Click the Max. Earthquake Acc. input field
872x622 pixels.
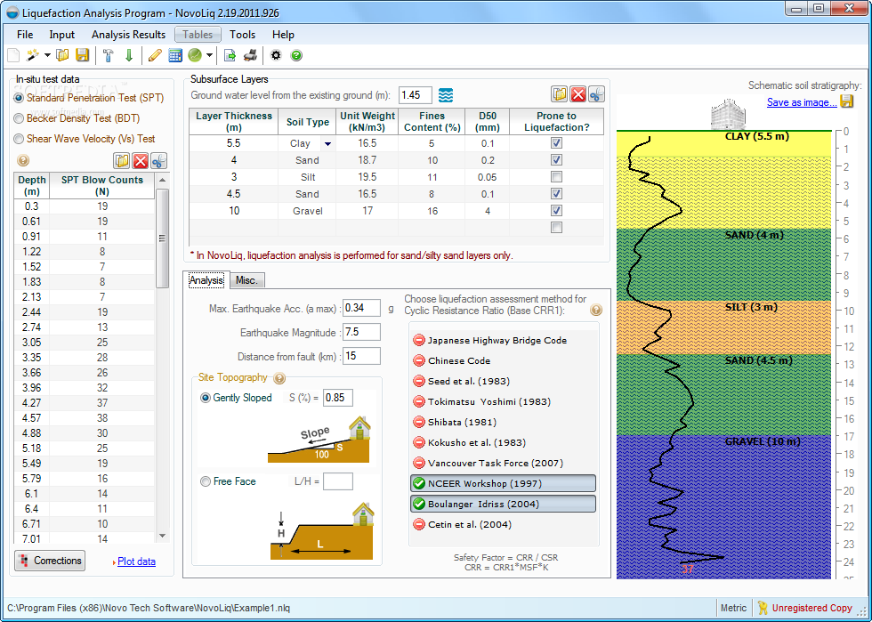(361, 308)
